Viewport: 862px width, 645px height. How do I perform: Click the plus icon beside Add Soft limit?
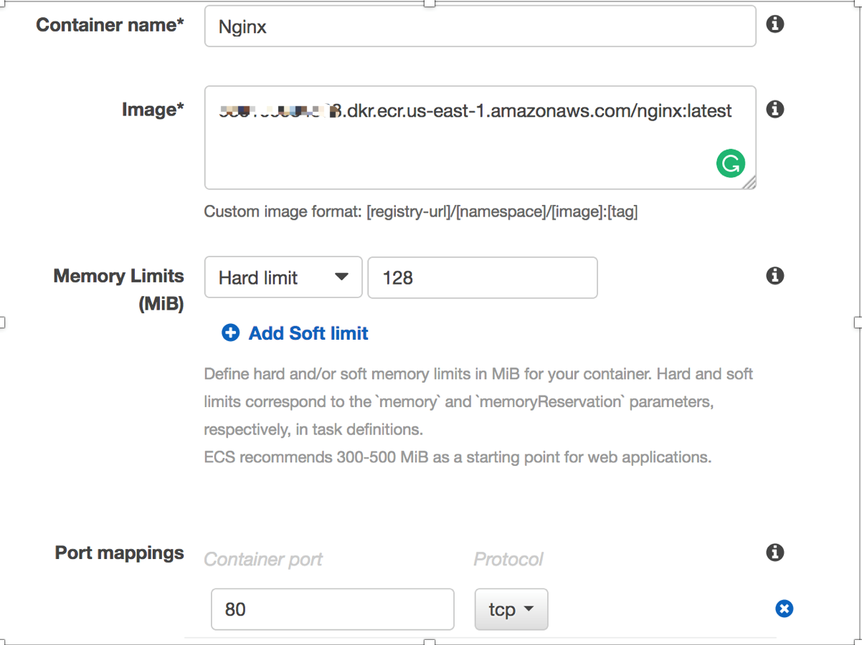(x=230, y=333)
